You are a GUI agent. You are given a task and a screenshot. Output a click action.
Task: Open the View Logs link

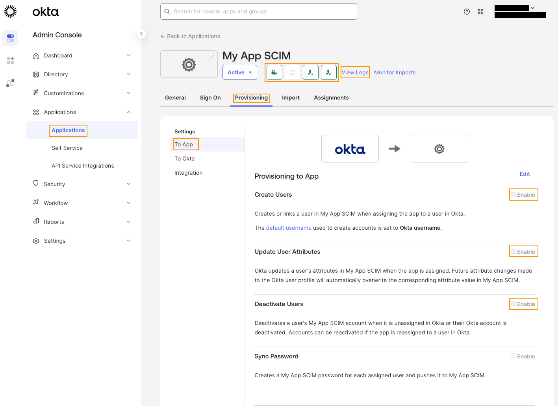[355, 72]
